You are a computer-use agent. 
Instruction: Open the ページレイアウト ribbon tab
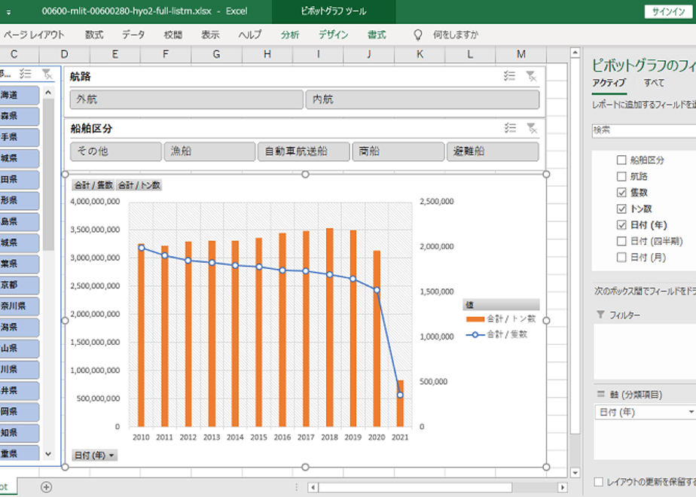click(x=34, y=35)
